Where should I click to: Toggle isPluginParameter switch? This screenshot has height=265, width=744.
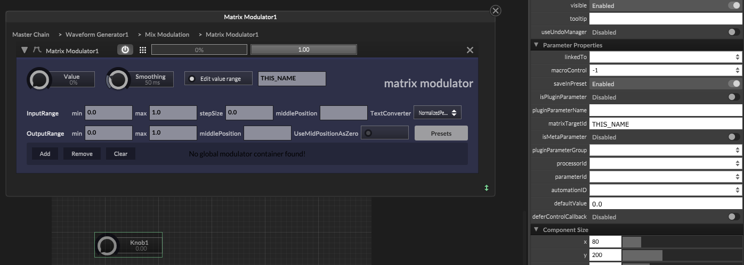point(734,97)
